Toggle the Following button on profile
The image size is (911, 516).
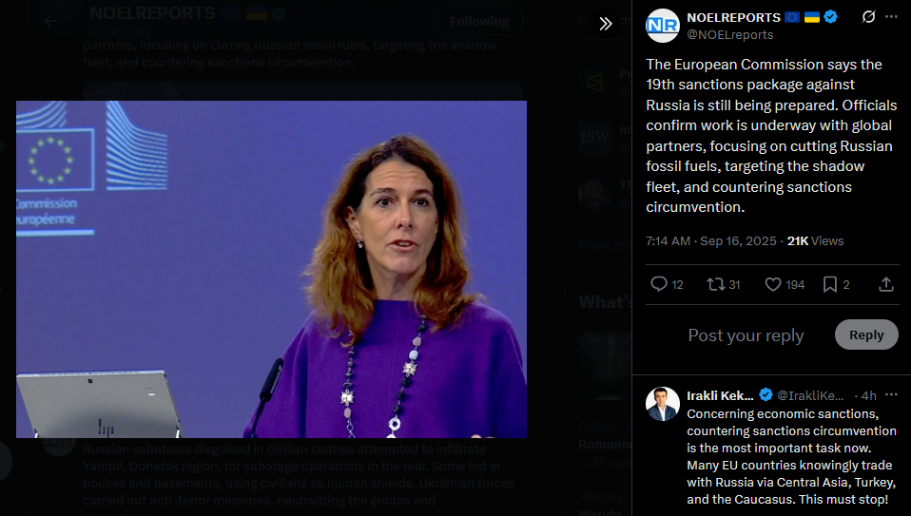point(479,22)
